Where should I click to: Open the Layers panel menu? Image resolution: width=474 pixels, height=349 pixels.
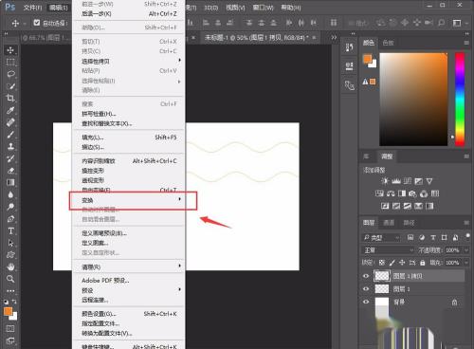[466, 223]
